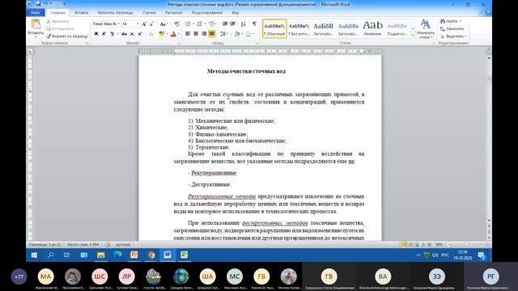Image resolution: width=518 pixels, height=291 pixels.
Task: Toggle Superscript formatting
Action: [x=140, y=34]
